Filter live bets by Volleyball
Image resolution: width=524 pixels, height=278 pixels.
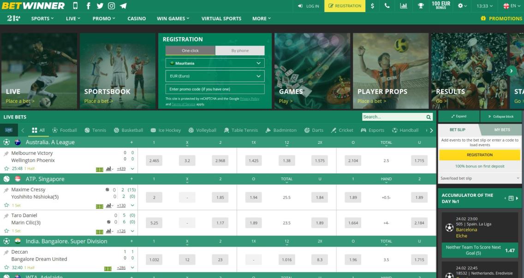click(x=202, y=130)
